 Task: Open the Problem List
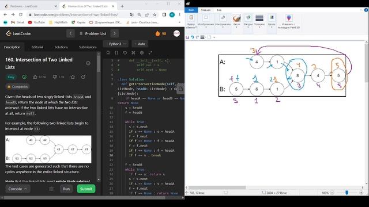tap(93, 33)
